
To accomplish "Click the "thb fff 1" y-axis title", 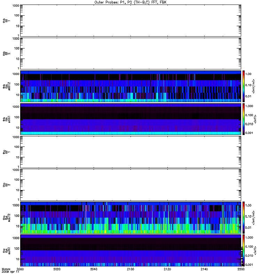I will pyautogui.click(x=6, y=21).
